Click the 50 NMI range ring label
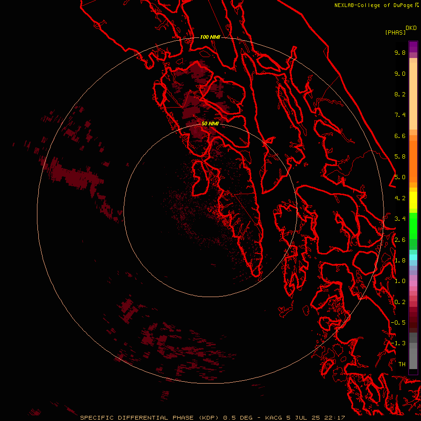Image resolution: width=421 pixels, height=421 pixels. coord(210,123)
